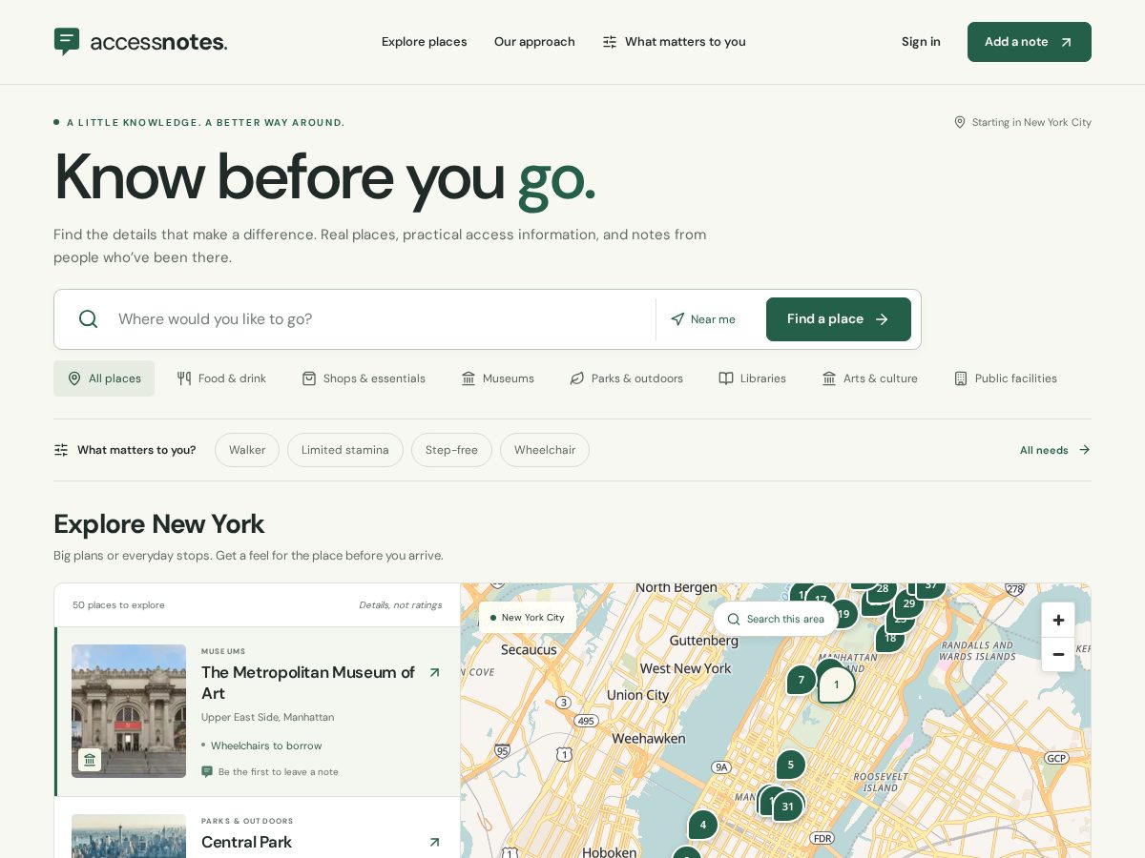Select the Shops & essentials category
Viewport: 1145px width, 858px height.
[364, 378]
